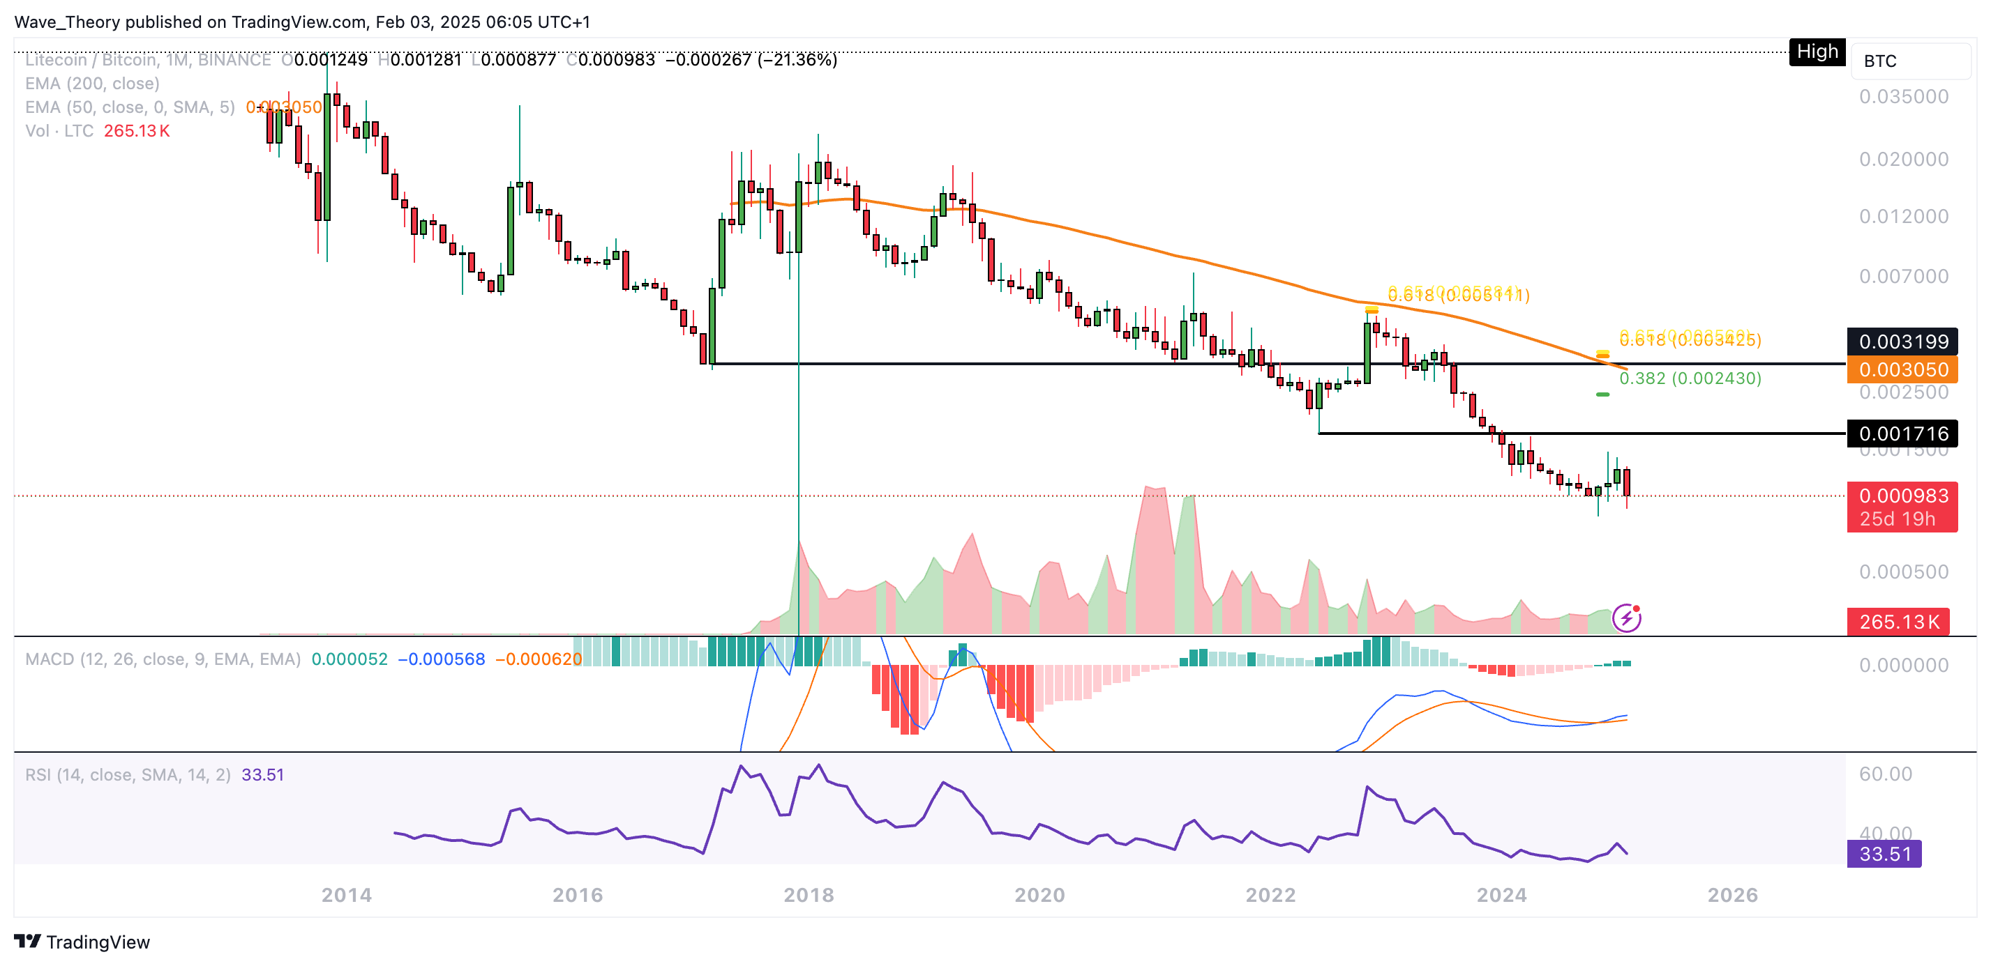Click the purple lightning bolt flash icon
1991x966 pixels.
point(1626,618)
